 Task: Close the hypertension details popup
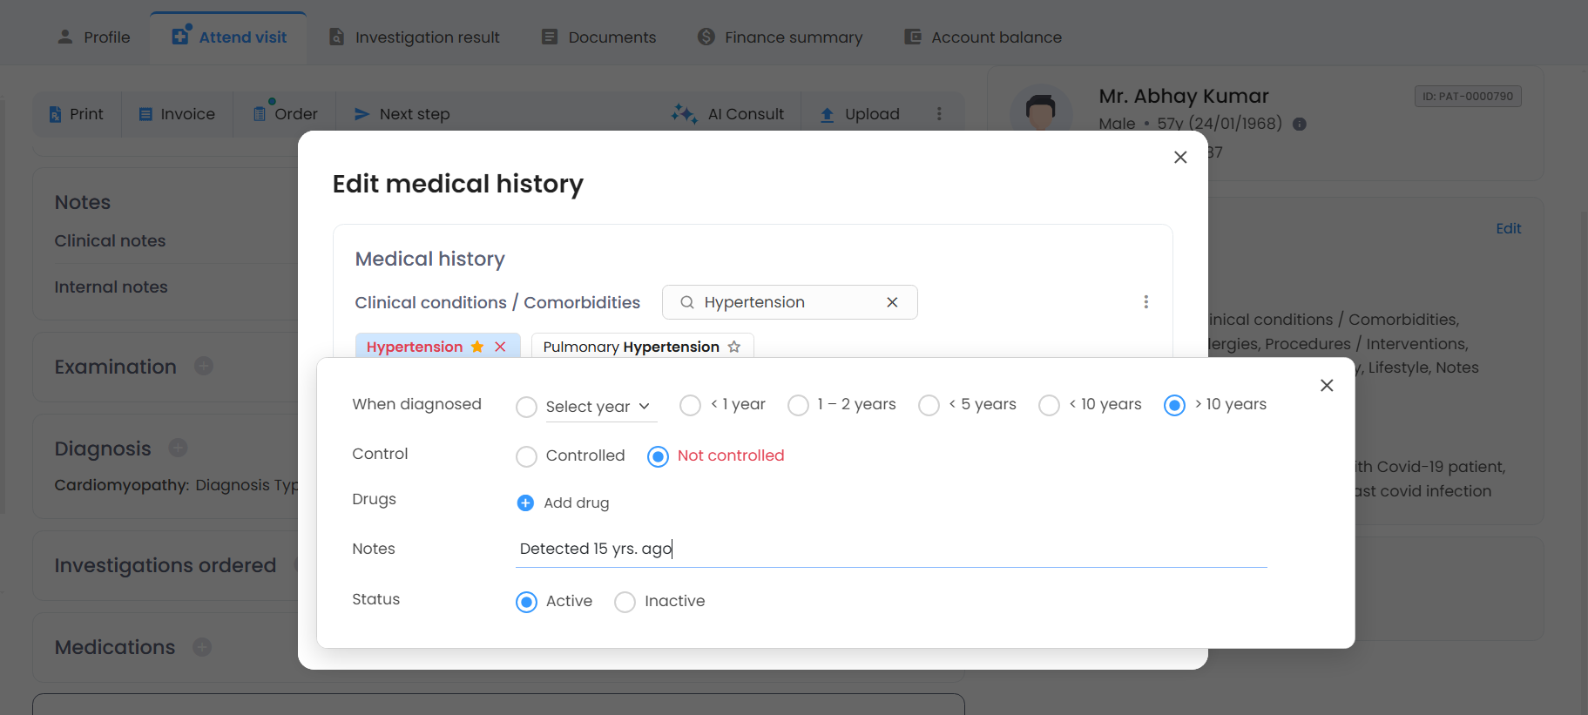(1326, 385)
